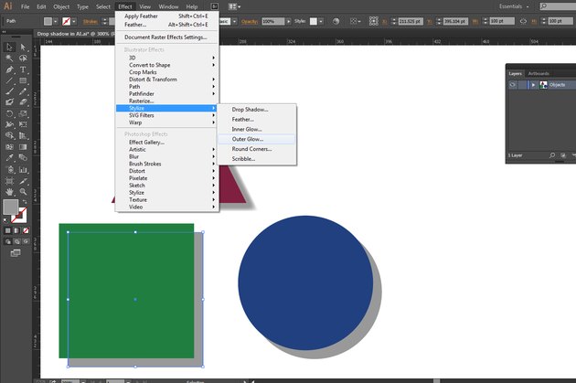
Task: Open Adobe Bridge via Br icon
Action: click(215, 6)
